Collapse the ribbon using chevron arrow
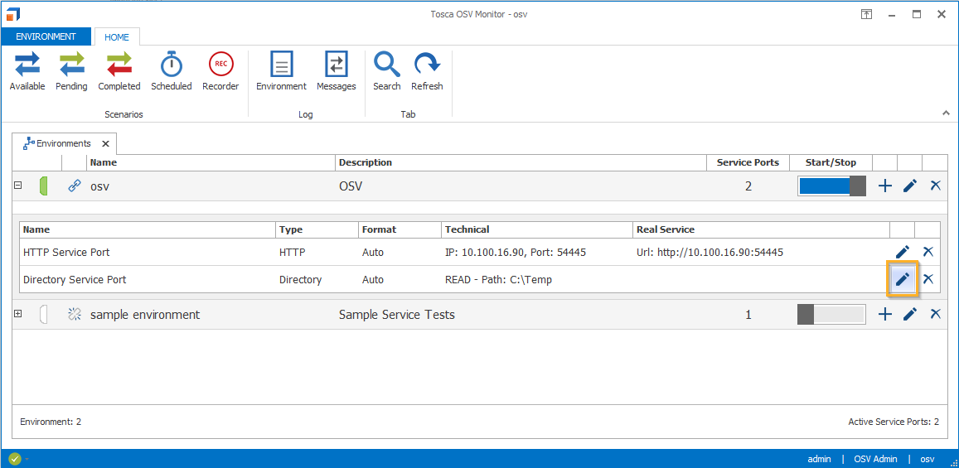This screenshot has height=468, width=959. [x=946, y=113]
